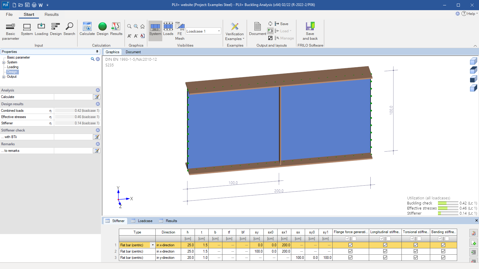This screenshot has width=479, height=269.
Task: Click the Calculate edit button
Action: click(x=97, y=97)
